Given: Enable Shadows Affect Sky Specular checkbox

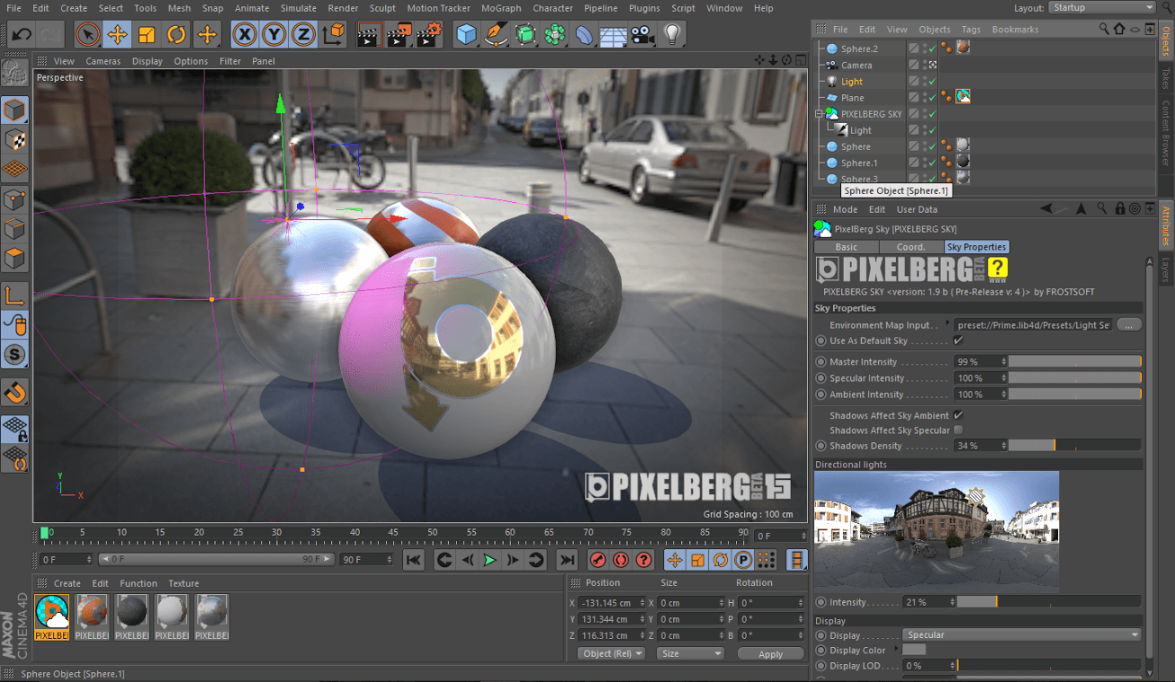Looking at the screenshot, I should click(958, 430).
